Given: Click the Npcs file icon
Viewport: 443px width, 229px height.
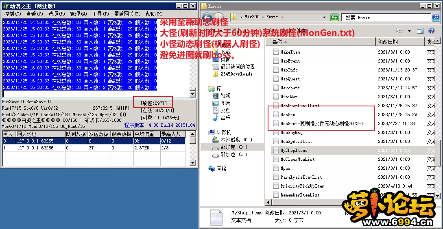Looking at the screenshot, I should pyautogui.click(x=276, y=168).
